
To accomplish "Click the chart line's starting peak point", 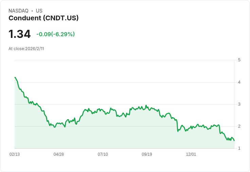I will pyautogui.click(x=15, y=78).
